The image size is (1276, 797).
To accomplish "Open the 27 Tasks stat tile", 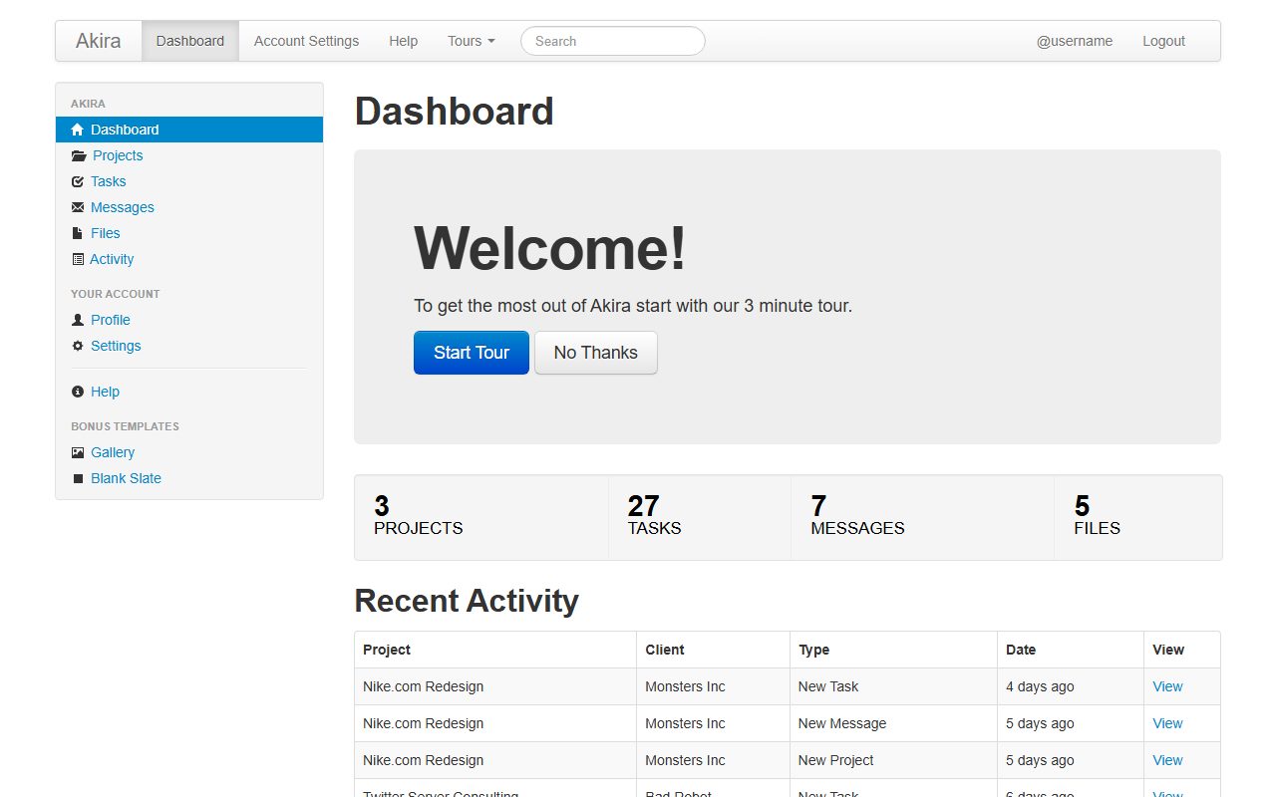I will 700,517.
